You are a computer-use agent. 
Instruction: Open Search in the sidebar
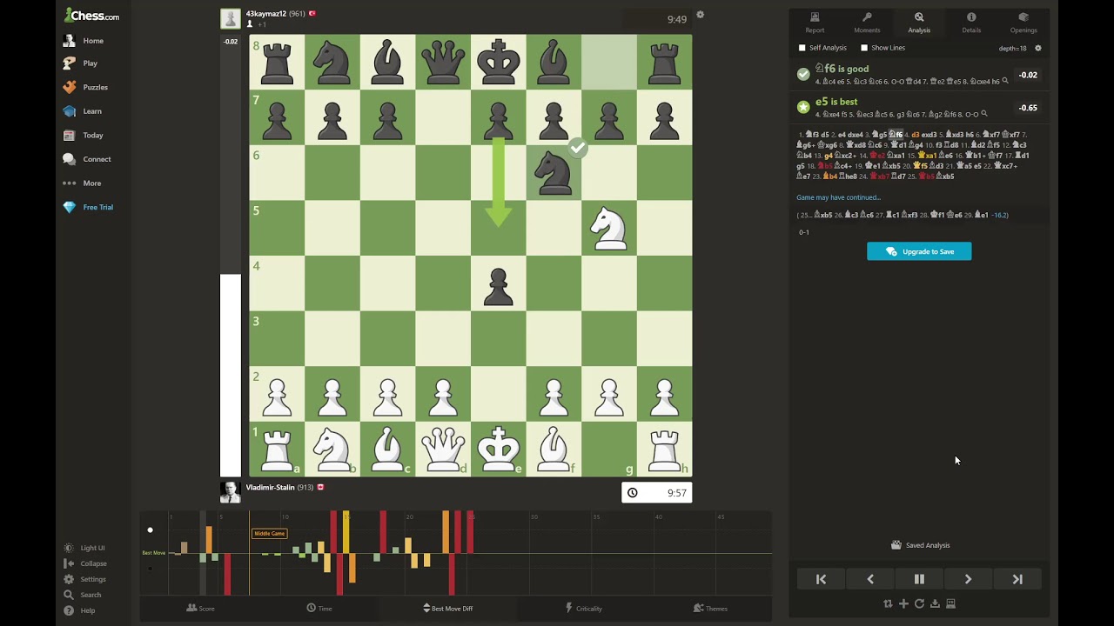click(83, 595)
